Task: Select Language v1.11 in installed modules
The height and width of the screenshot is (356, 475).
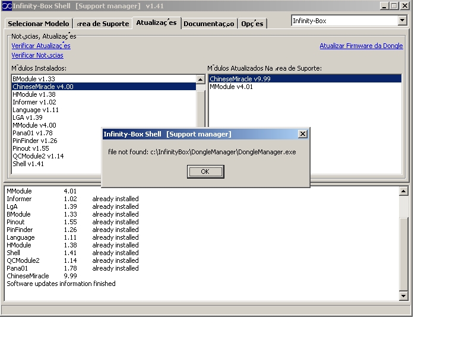Action: 104,110
